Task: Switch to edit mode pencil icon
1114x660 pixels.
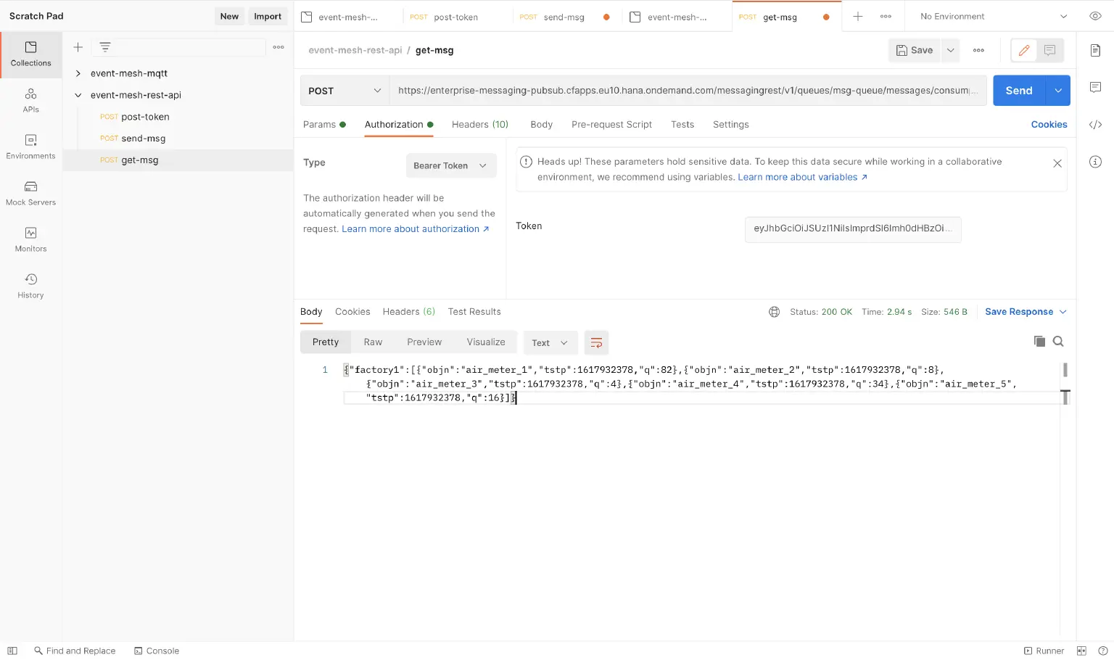Action: coord(1023,50)
